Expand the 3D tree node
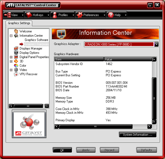 click(x=11, y=61)
